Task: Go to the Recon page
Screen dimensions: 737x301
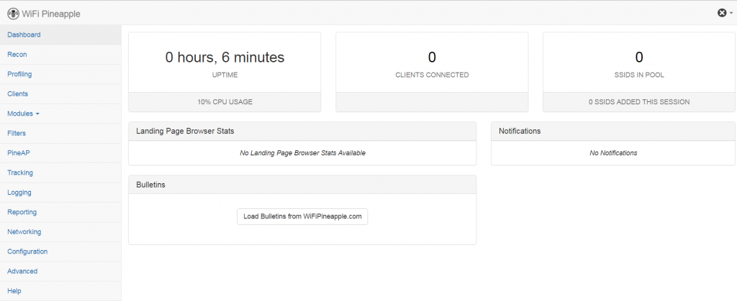Action: 60,55
